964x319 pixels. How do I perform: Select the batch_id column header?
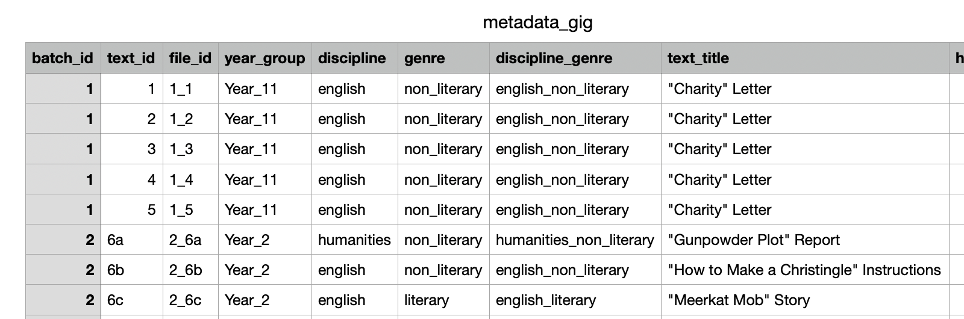tap(63, 58)
